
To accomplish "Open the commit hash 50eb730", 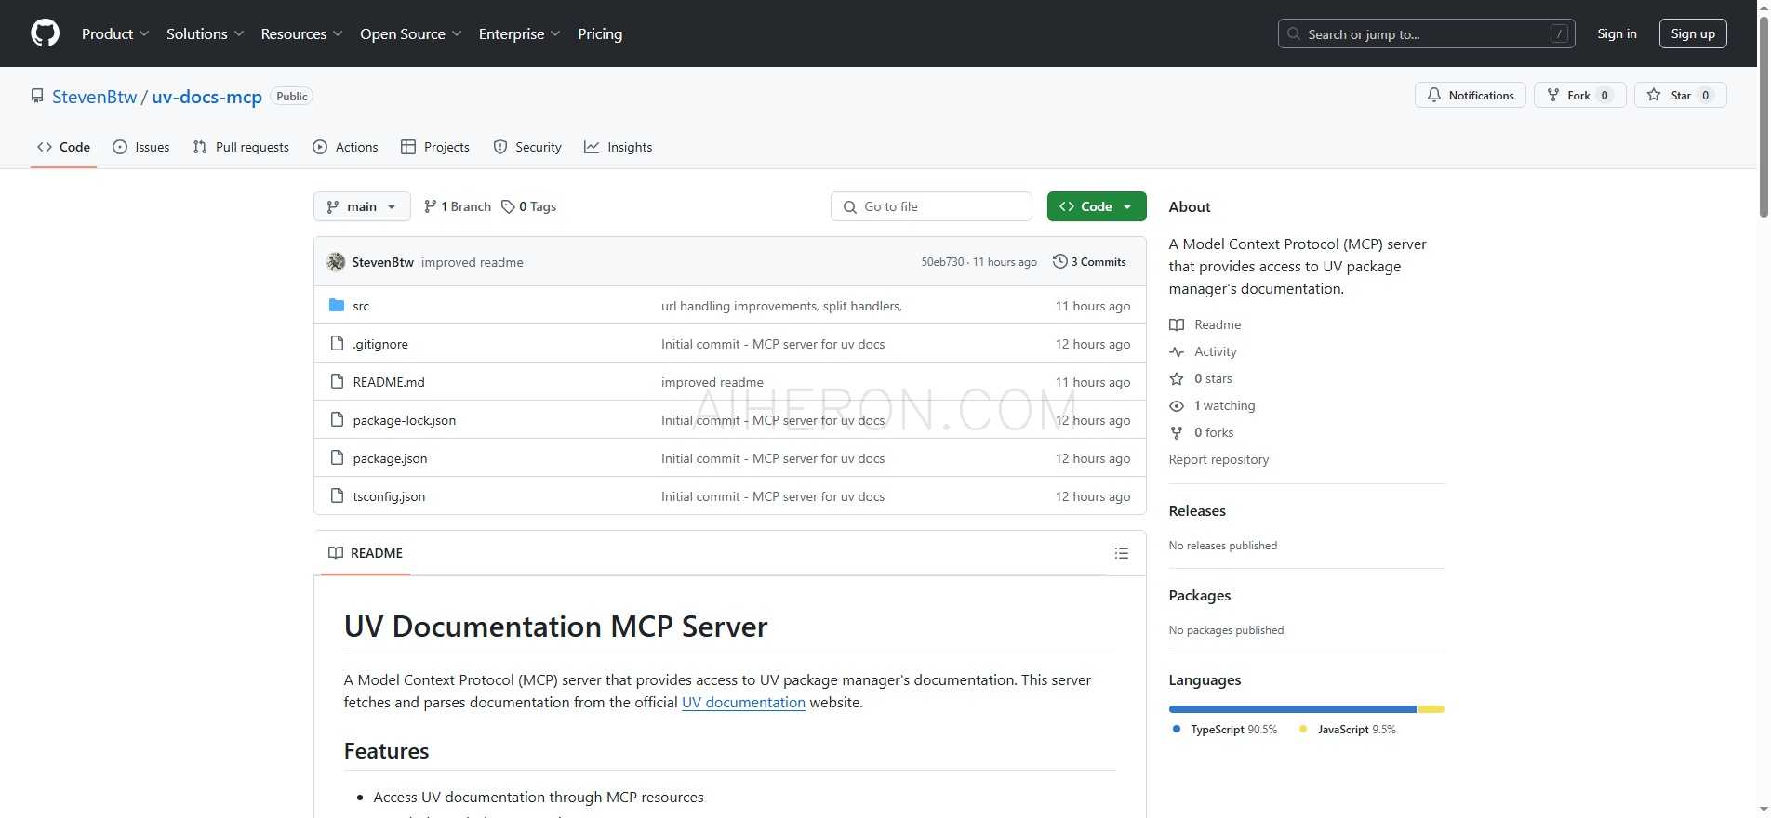I will pyautogui.click(x=942, y=262).
